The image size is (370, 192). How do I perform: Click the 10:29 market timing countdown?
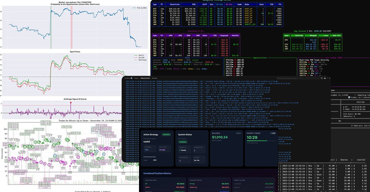[x=252, y=137]
